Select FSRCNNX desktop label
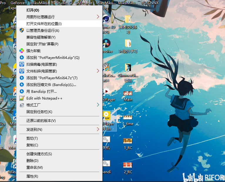Image resolution: width=225 pixels, height=182 pixels. click(150, 3)
